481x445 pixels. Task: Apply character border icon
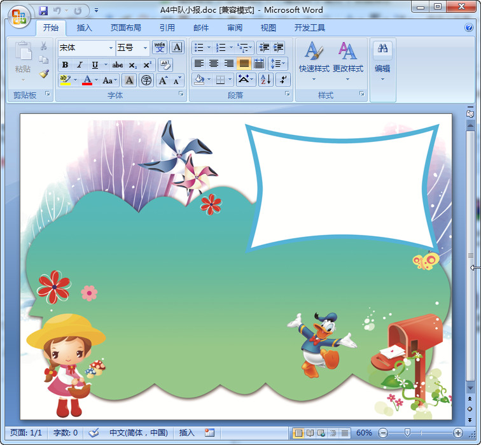[x=177, y=48]
